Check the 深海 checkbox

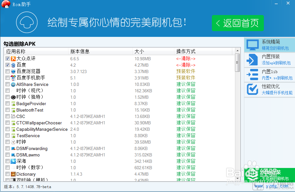click(x=7, y=161)
